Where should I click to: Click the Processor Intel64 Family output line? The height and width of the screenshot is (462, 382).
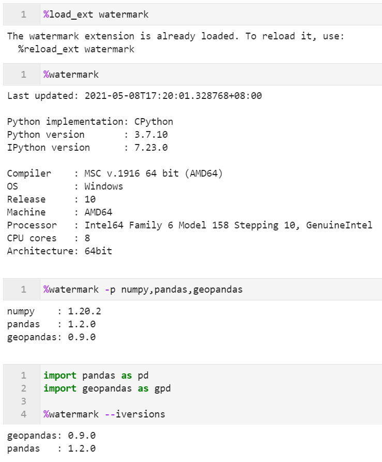190,225
